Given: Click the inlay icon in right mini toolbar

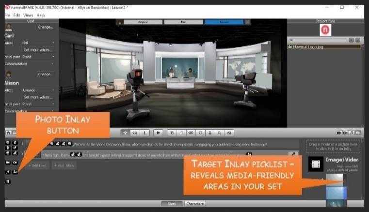Looking at the screenshot, I should click(x=358, y=133).
